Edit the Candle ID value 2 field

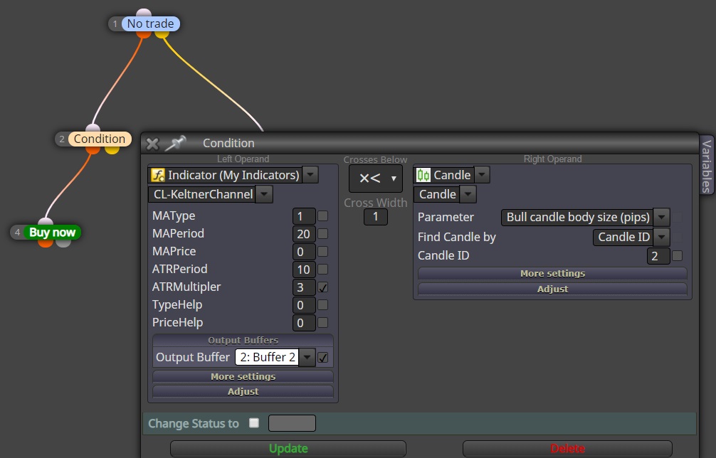click(x=658, y=256)
